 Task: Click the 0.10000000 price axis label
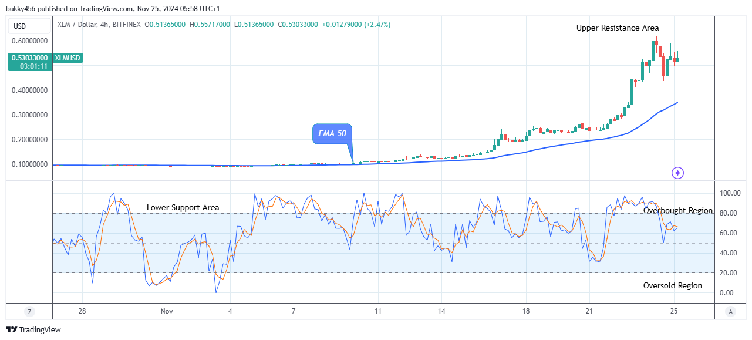[29, 164]
